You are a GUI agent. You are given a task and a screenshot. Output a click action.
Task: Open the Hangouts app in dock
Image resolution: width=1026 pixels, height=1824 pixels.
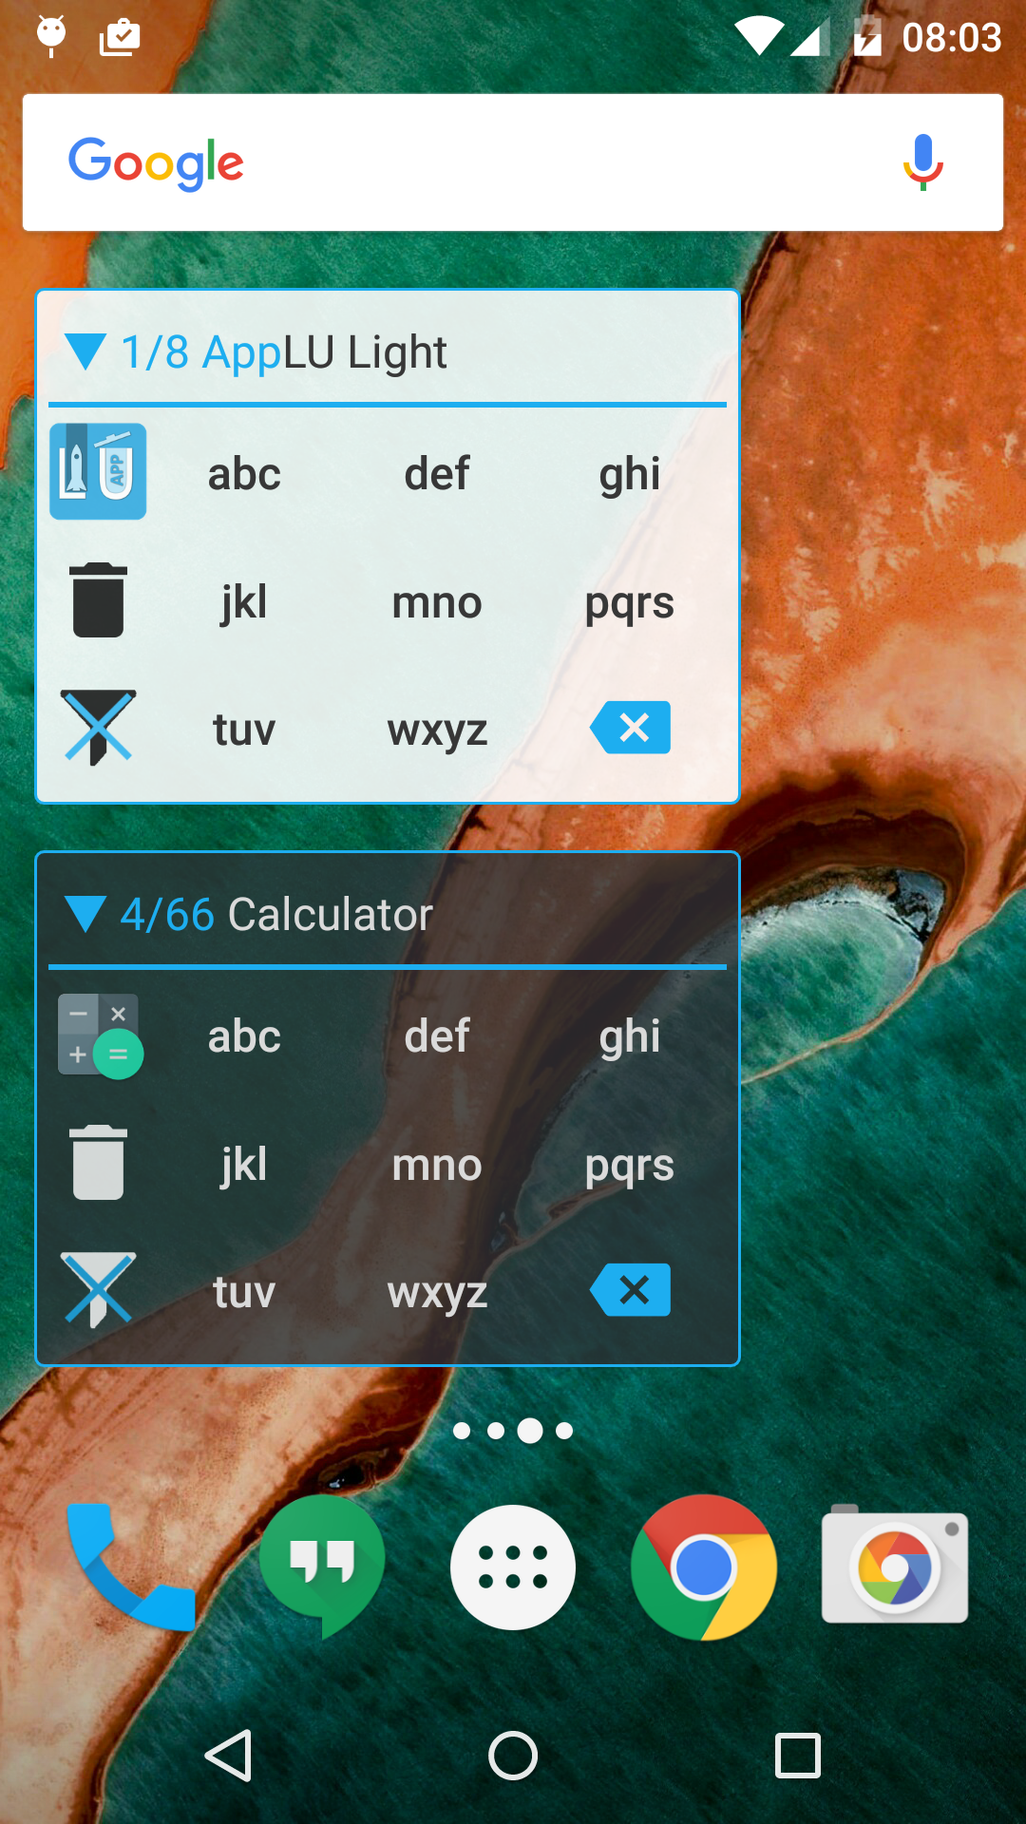(322, 1567)
